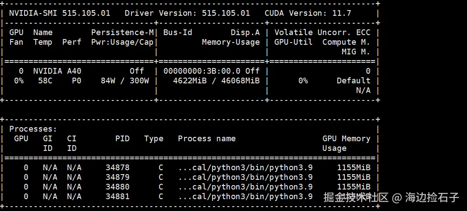Select PID 34881 in the process list

click(117, 197)
